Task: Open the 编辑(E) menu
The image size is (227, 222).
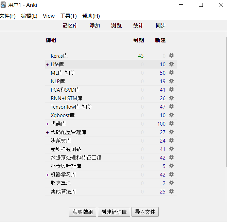Action: (29, 16)
